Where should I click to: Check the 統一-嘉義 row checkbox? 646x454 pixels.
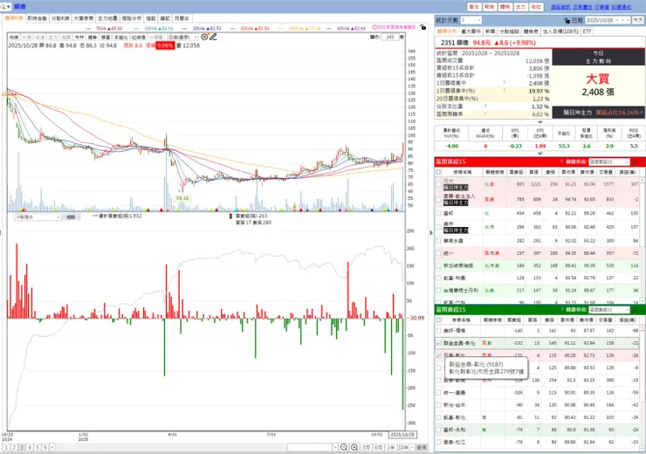click(x=439, y=393)
